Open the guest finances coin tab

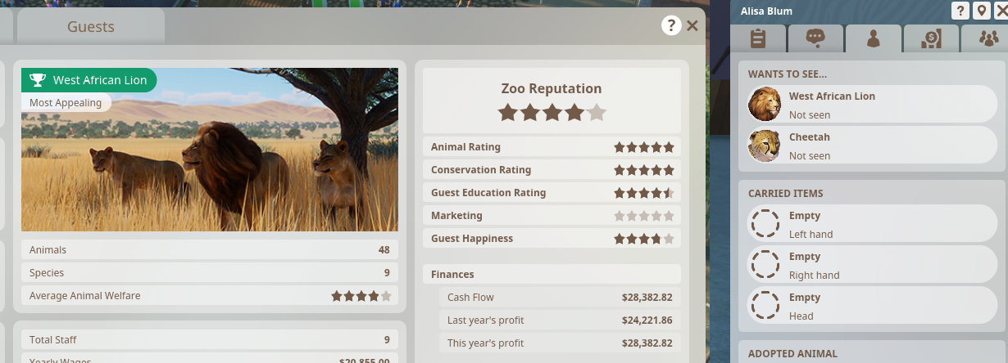coord(930,38)
